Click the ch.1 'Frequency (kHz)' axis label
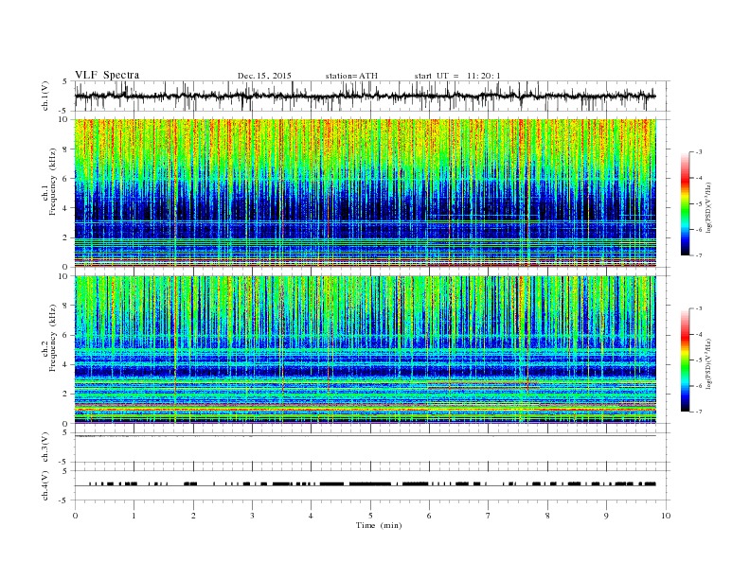750x579 pixels. tap(53, 182)
